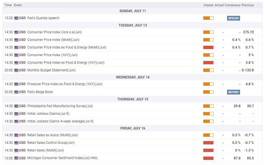Click the US flag beside Monthly Budget Statement
265x165 pixels.
pyautogui.click(x=16, y=70)
